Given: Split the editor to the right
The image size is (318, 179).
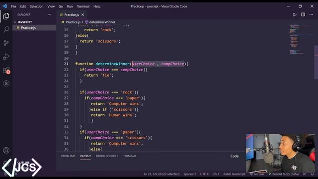Looking at the screenshot, I should [303, 14].
